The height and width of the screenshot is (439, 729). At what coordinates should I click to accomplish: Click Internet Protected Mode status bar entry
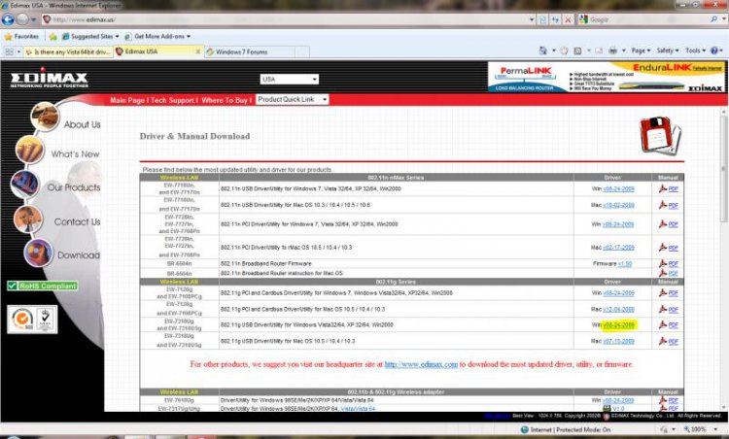[x=566, y=429]
